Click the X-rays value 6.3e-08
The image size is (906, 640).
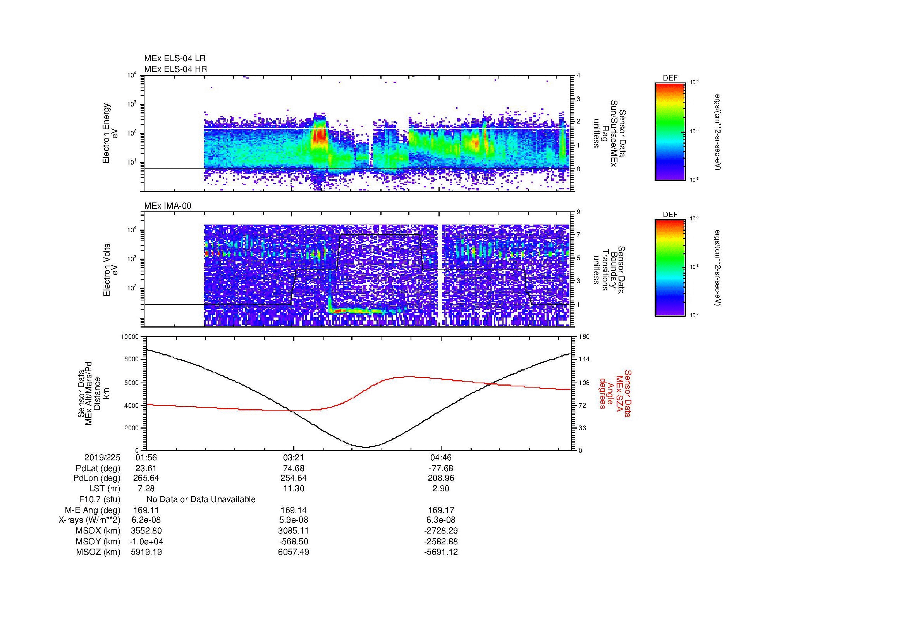coord(441,520)
